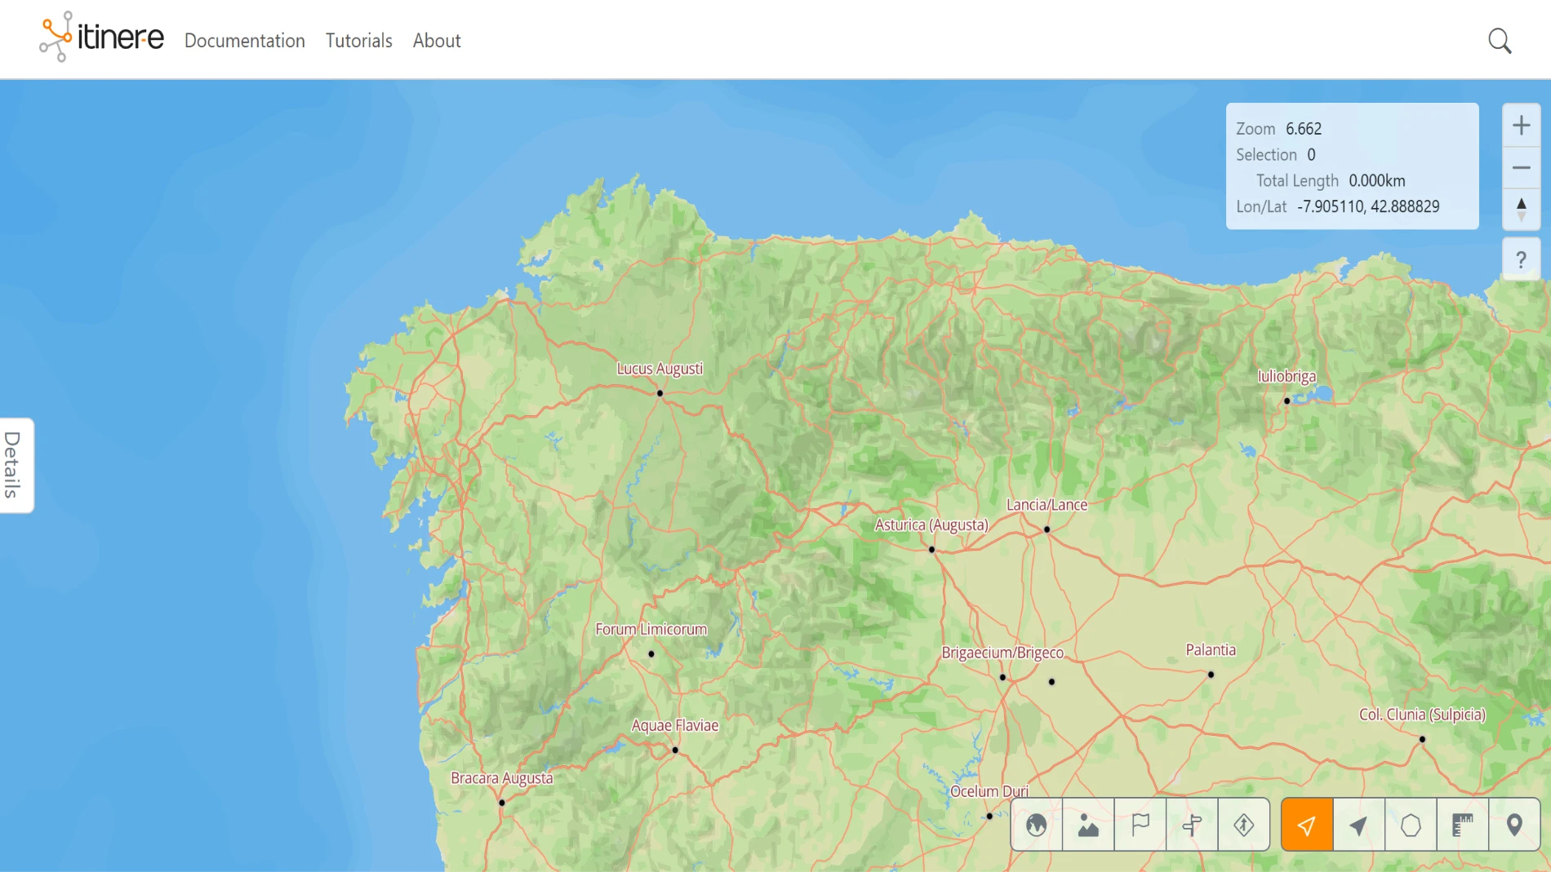Open the help question mark panel
Screen dimensions: 1551x872
coord(1521,259)
